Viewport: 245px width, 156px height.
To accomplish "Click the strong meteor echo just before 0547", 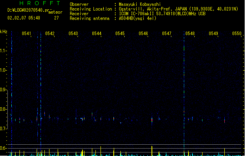I will (x=152, y=120).
